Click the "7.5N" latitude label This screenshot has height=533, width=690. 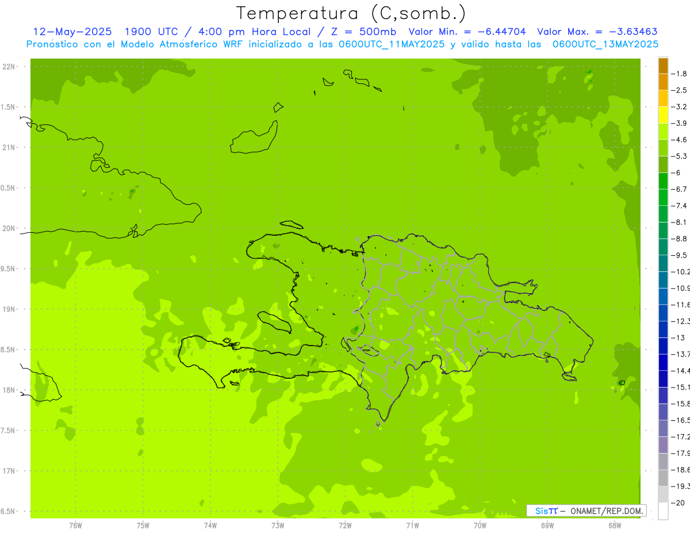pos(9,431)
